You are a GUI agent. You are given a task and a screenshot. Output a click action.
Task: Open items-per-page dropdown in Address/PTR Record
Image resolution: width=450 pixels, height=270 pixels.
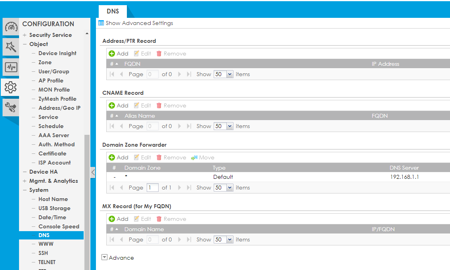pos(230,74)
